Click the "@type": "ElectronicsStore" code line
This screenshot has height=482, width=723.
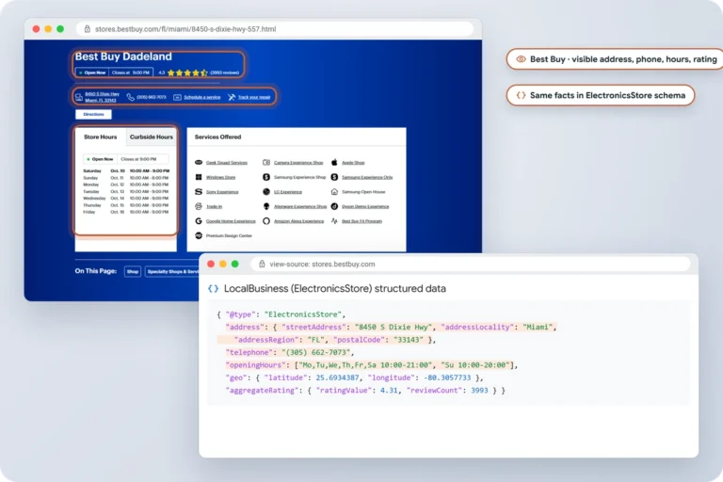click(x=281, y=314)
